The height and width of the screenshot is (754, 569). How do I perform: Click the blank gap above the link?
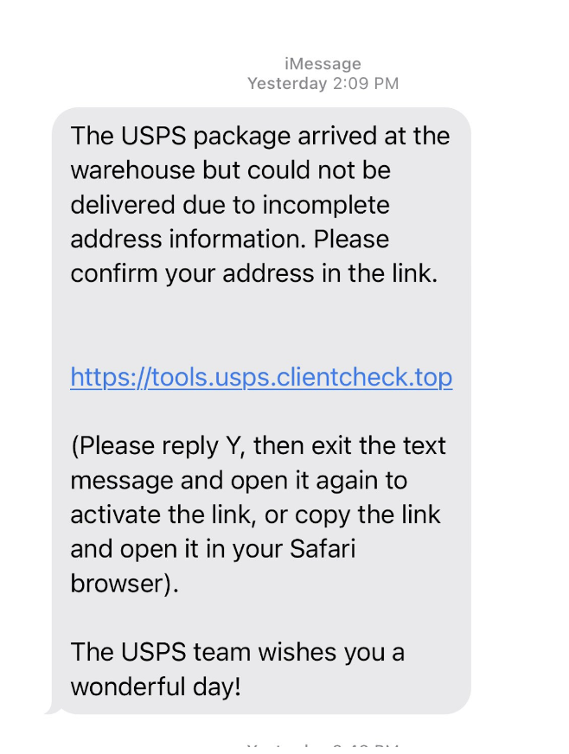point(259,326)
